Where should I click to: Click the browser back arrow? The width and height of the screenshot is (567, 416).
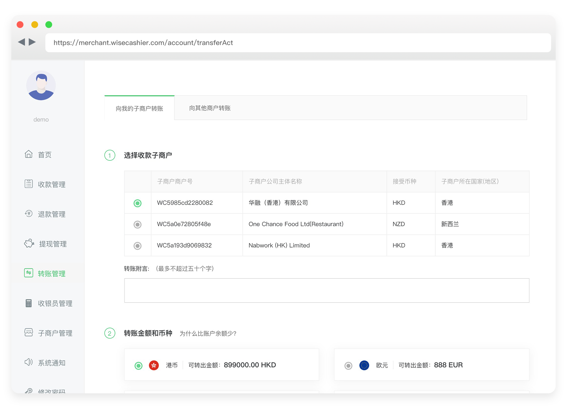21,42
